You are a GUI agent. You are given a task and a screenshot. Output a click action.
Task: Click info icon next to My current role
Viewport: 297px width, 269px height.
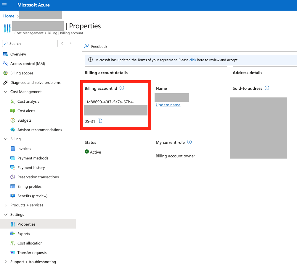coord(190,142)
